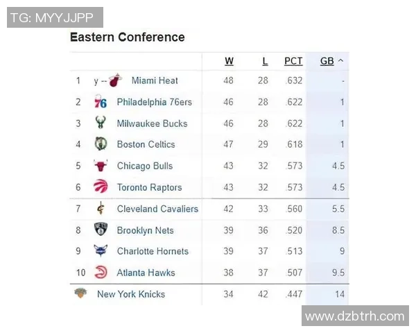Select the Toronto Raptors team name
The height and width of the screenshot is (333, 416).
(x=149, y=187)
